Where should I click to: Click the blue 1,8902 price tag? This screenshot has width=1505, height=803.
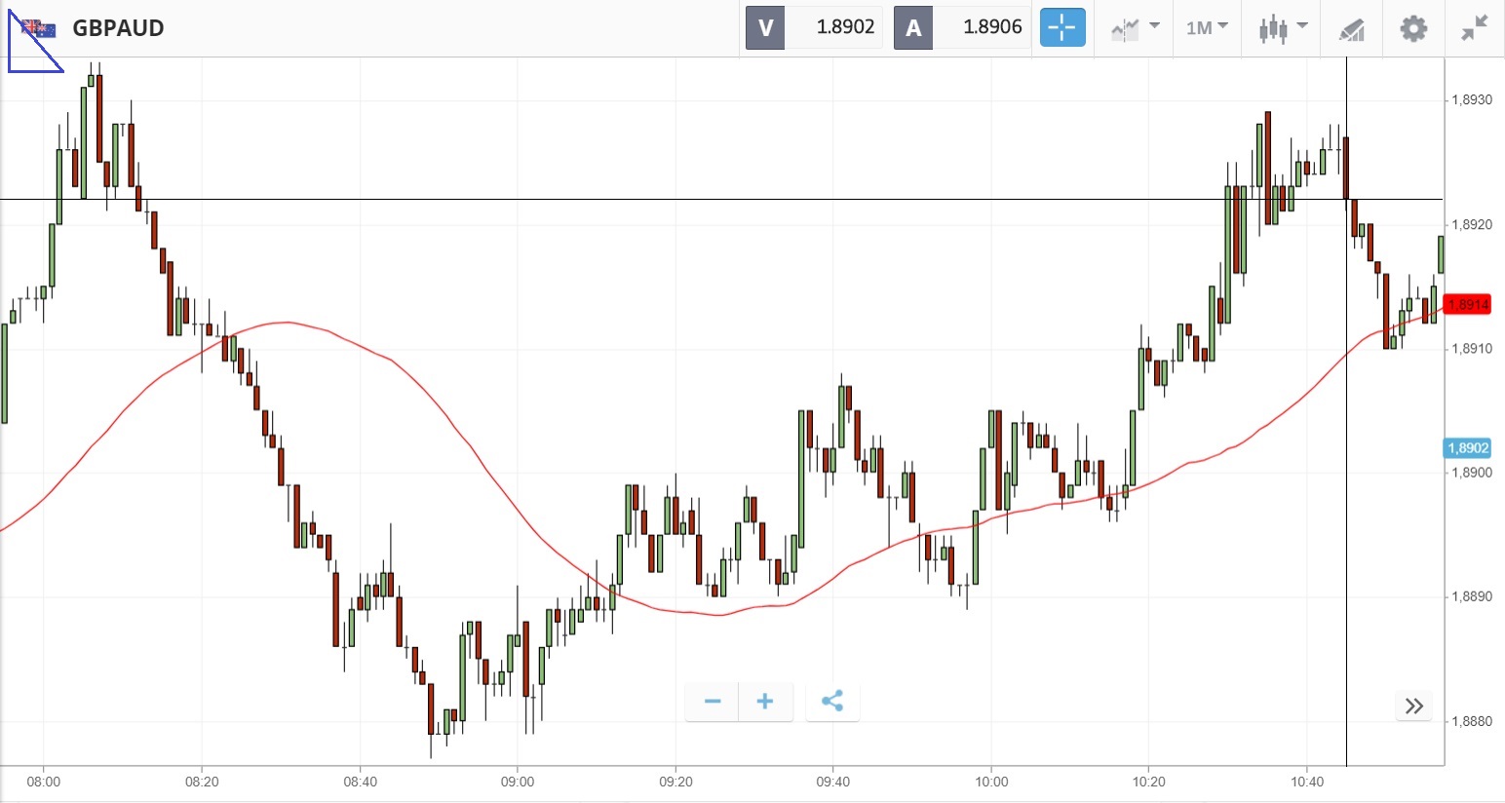pos(1468,448)
